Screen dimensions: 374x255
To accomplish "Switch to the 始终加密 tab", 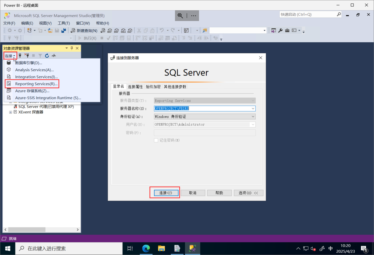I will [153, 87].
